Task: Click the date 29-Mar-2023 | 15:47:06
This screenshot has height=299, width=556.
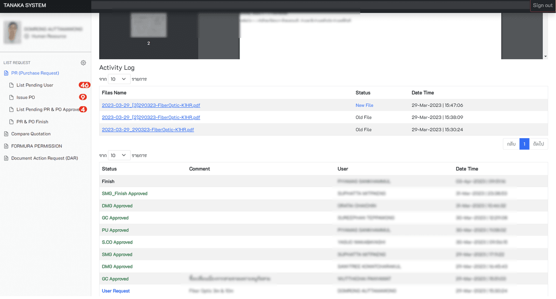Action: pos(437,105)
